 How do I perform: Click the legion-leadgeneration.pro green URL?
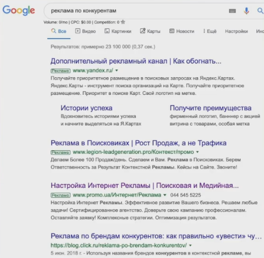pos(133,152)
